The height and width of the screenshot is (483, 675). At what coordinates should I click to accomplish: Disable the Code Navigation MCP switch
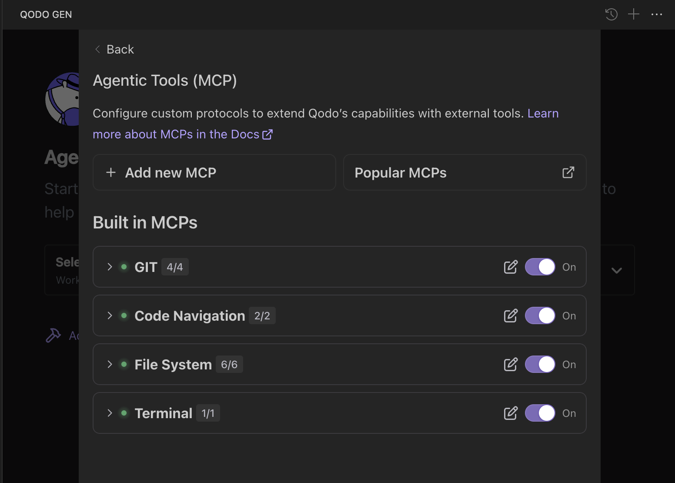(540, 315)
